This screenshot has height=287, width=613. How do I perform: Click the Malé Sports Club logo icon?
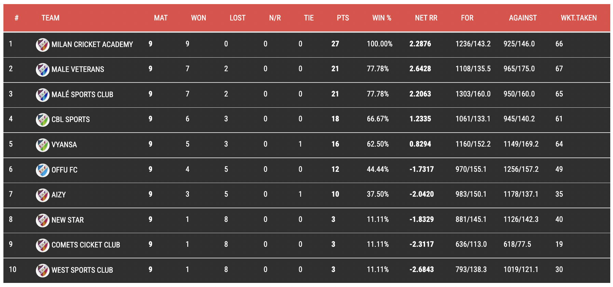43,95
